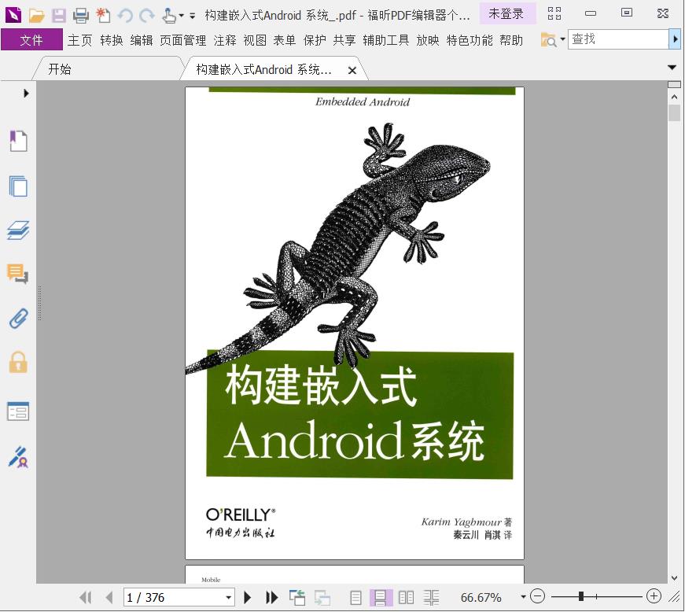
Task: Print the document using the printer icon
Action: click(81, 16)
